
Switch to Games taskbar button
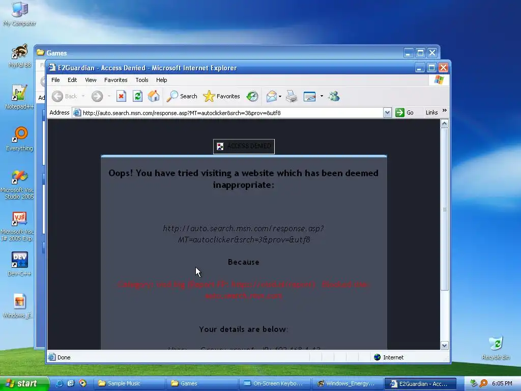[x=202, y=383]
